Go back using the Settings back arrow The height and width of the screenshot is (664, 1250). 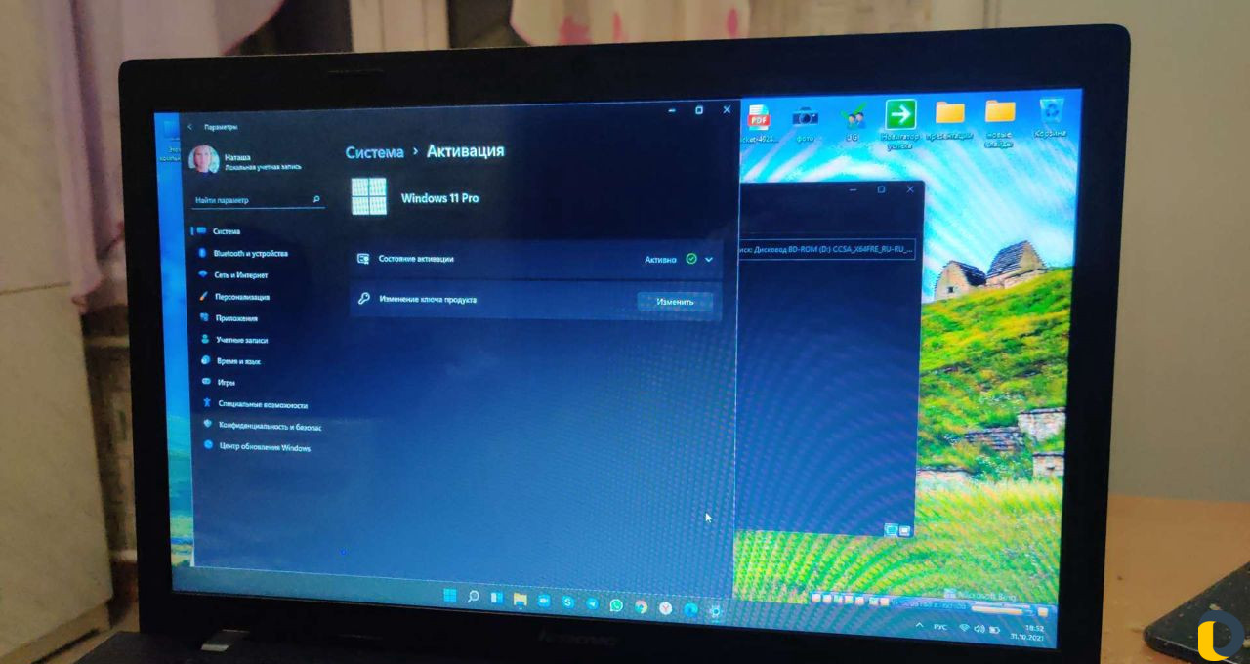[x=189, y=127]
